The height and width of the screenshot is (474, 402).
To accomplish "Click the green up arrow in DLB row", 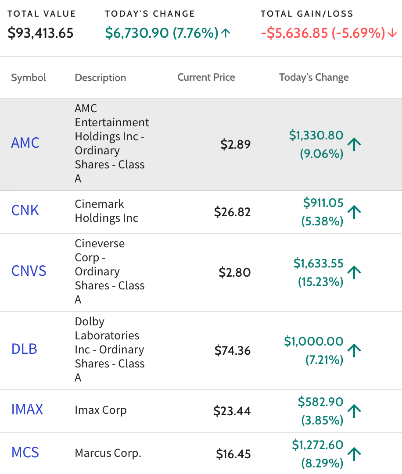I will (x=354, y=350).
